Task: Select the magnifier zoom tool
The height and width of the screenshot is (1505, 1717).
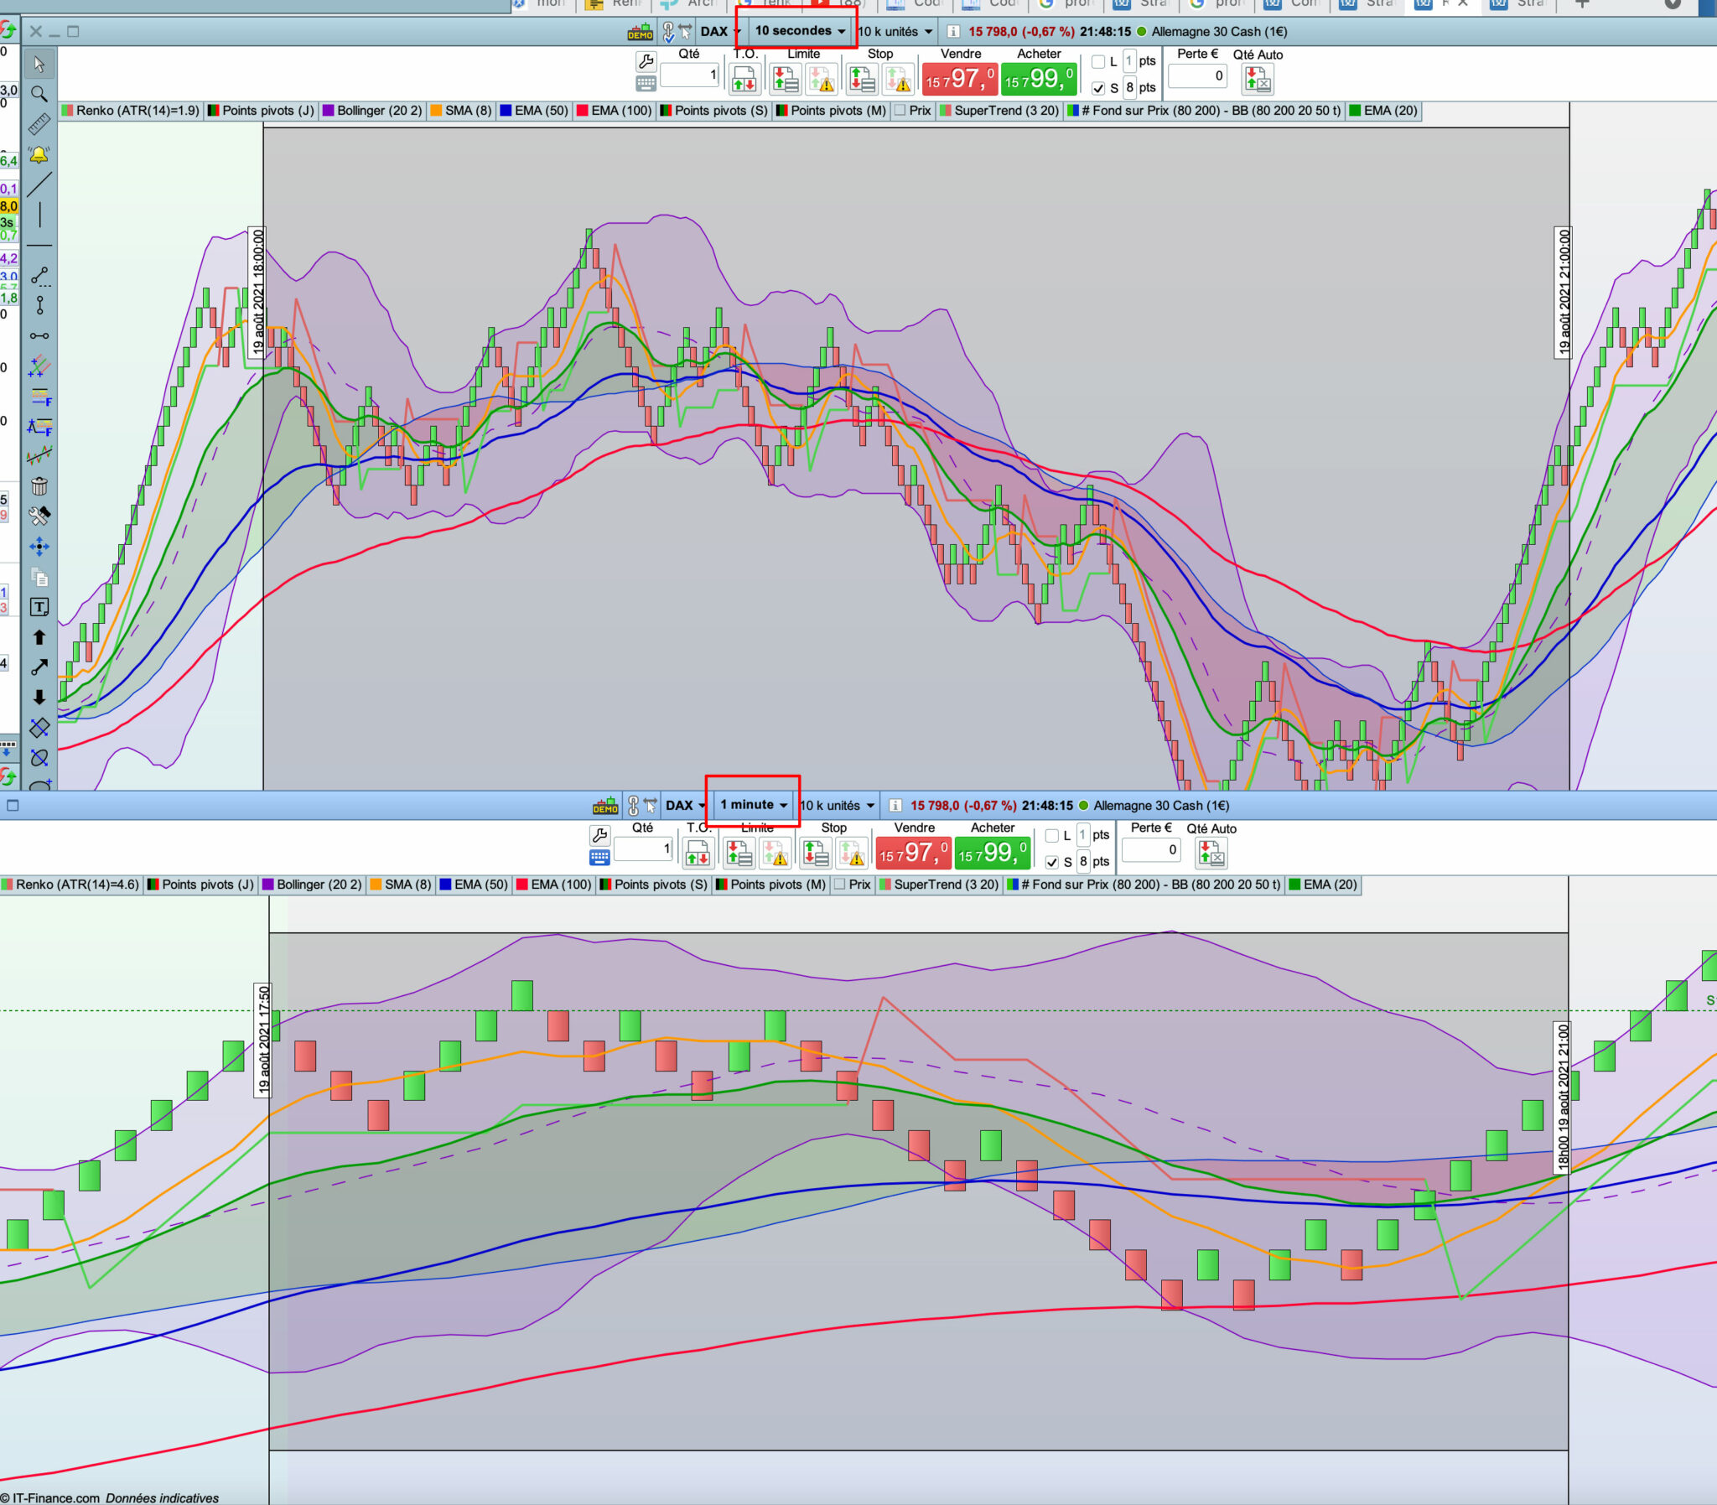Action: pos(39,94)
